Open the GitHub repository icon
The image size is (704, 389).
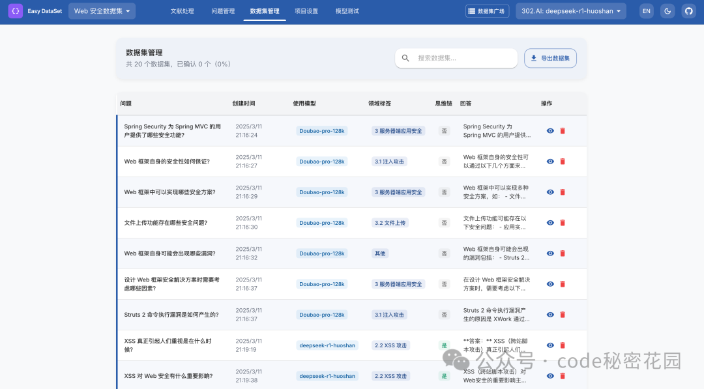coord(689,11)
